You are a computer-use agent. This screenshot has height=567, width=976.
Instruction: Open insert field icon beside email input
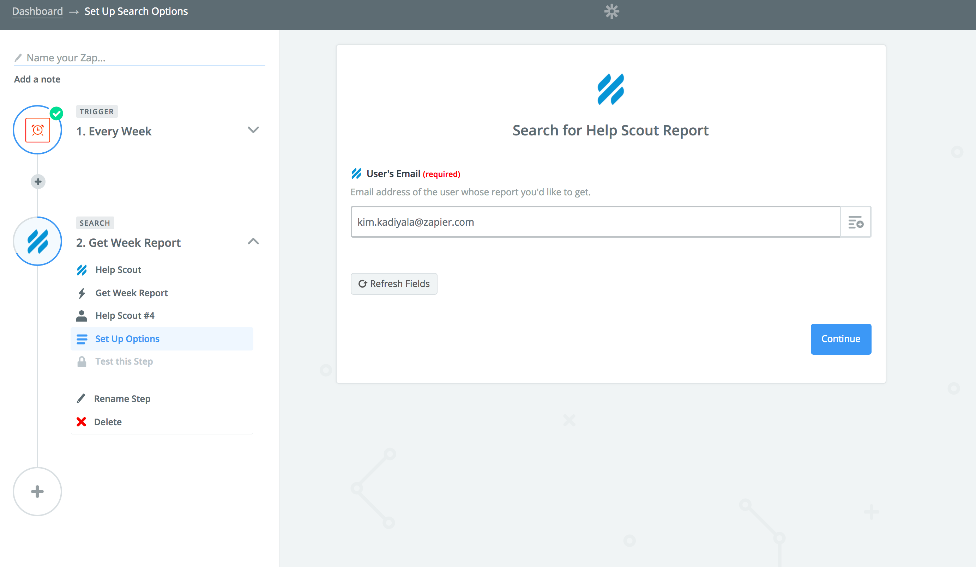pyautogui.click(x=856, y=222)
